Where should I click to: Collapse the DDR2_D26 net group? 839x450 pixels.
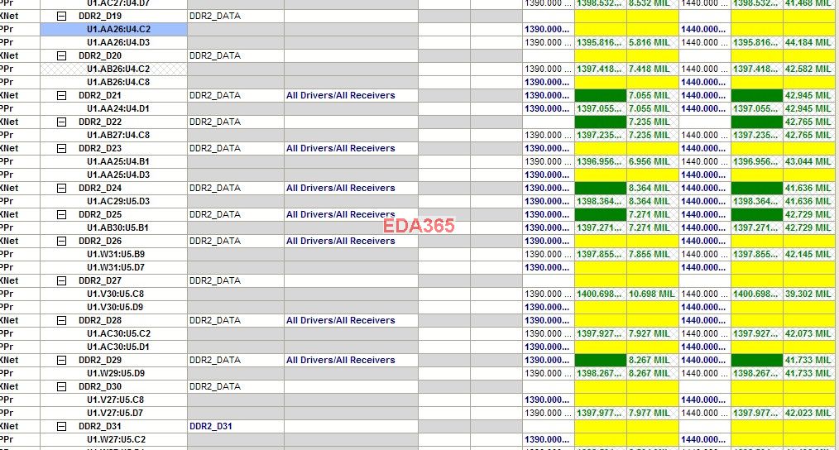pyautogui.click(x=61, y=241)
